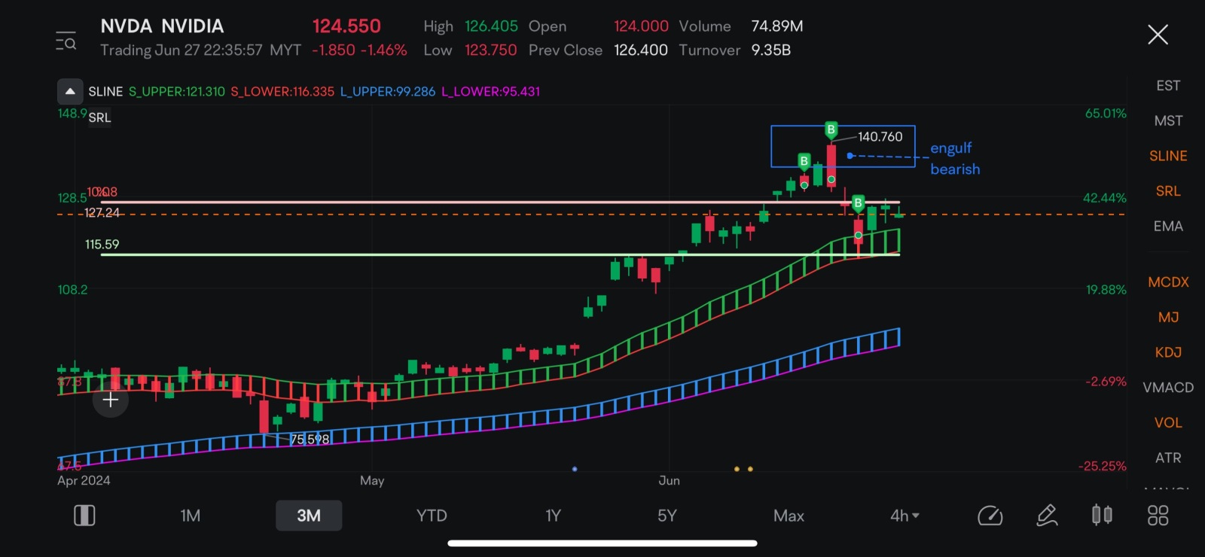Tap the L_LOWER:95.431 legend value
This screenshot has height=557, width=1205.
click(x=490, y=92)
